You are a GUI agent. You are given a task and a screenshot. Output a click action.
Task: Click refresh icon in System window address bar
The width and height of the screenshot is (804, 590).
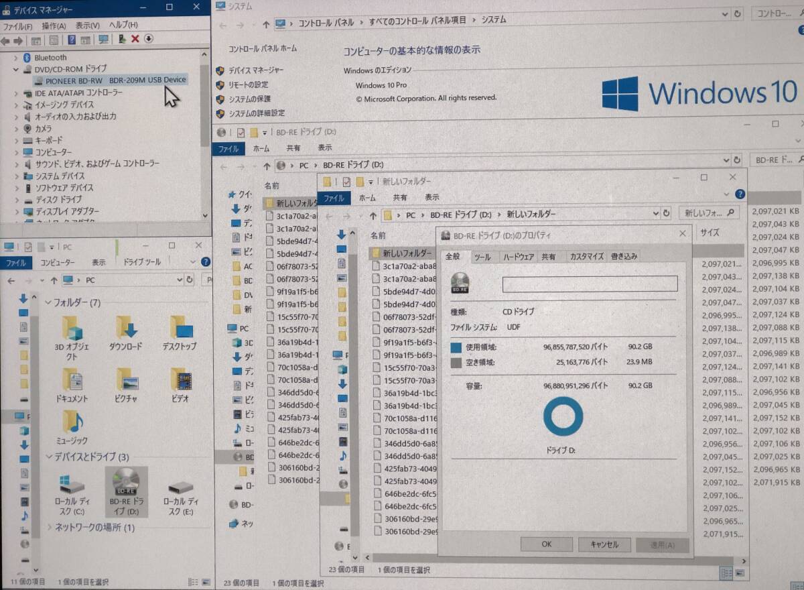coord(738,13)
